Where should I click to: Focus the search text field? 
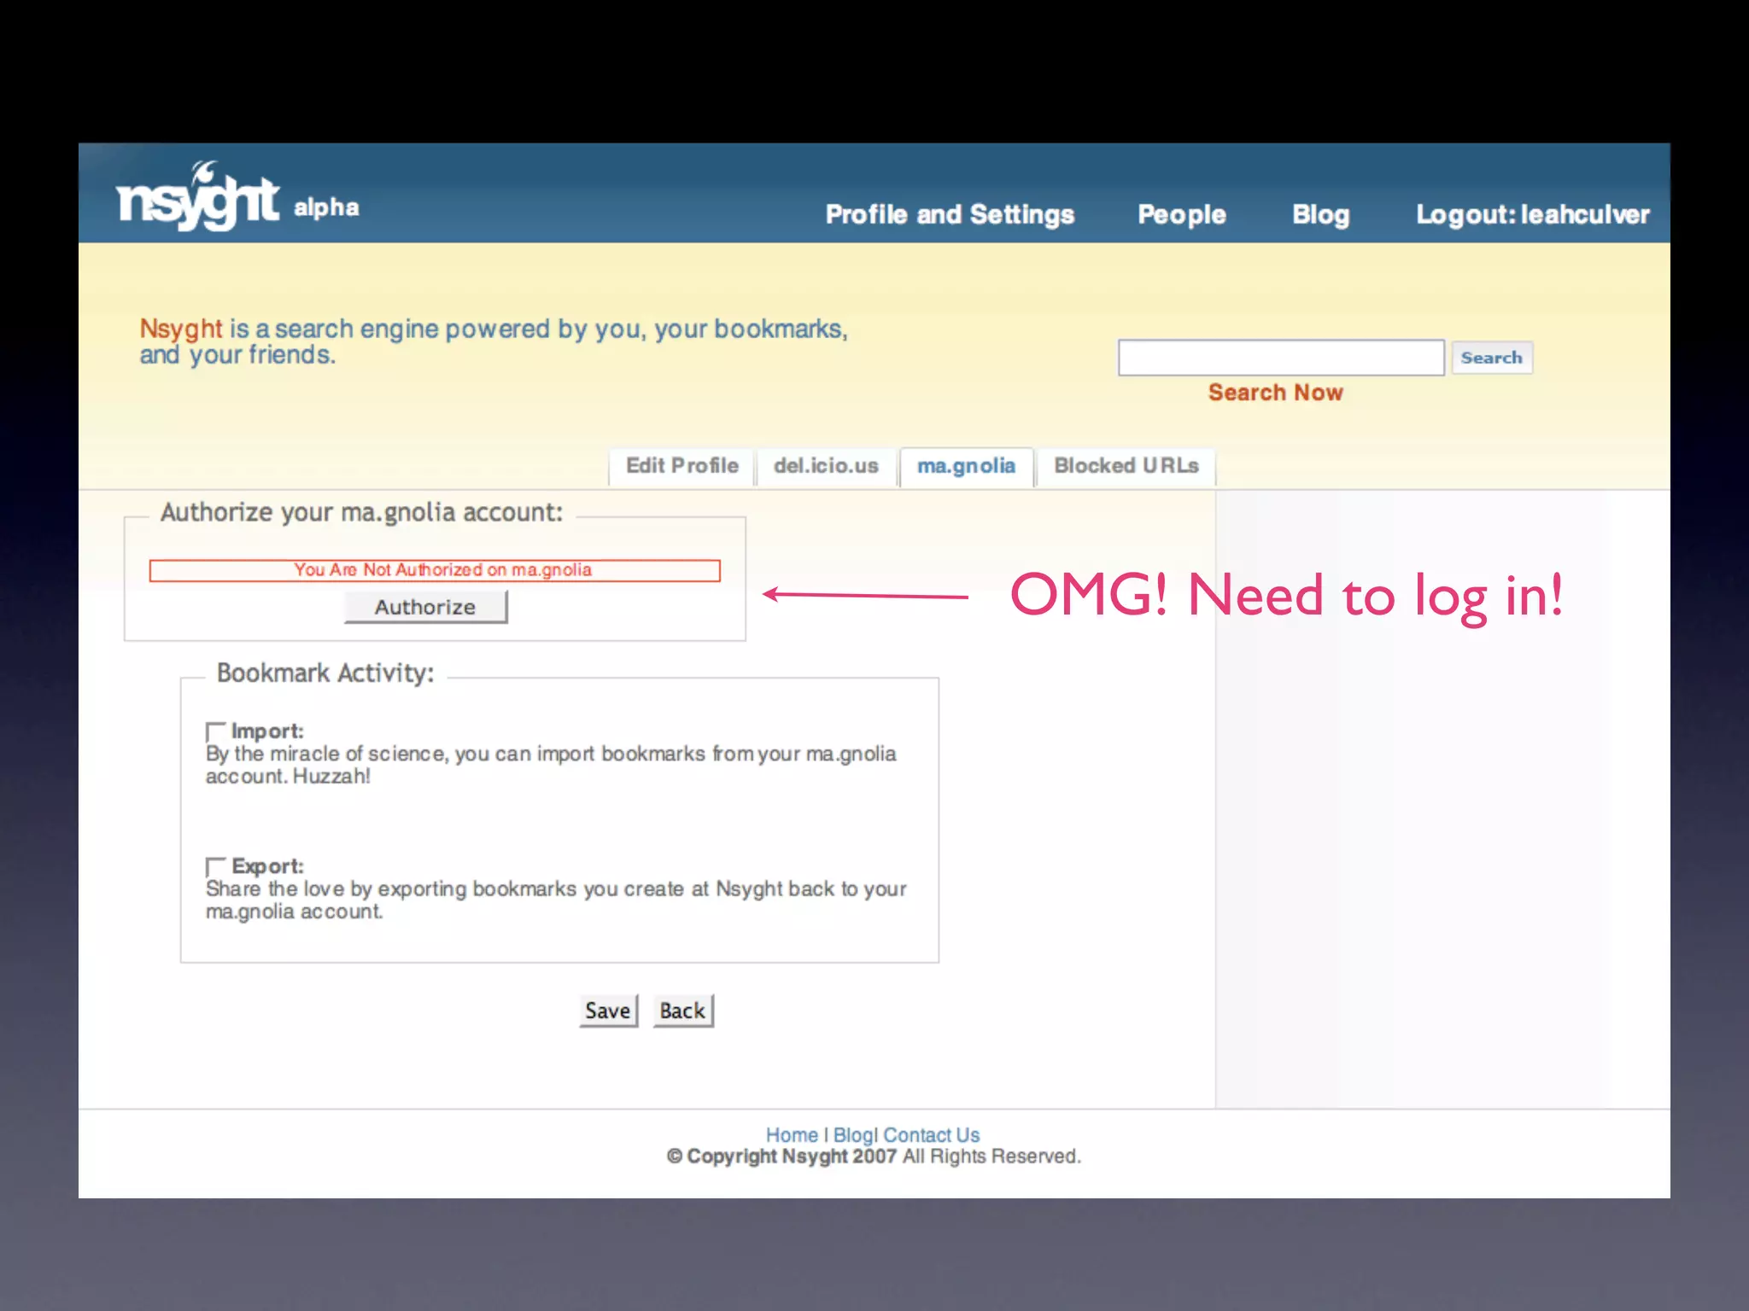click(x=1281, y=358)
